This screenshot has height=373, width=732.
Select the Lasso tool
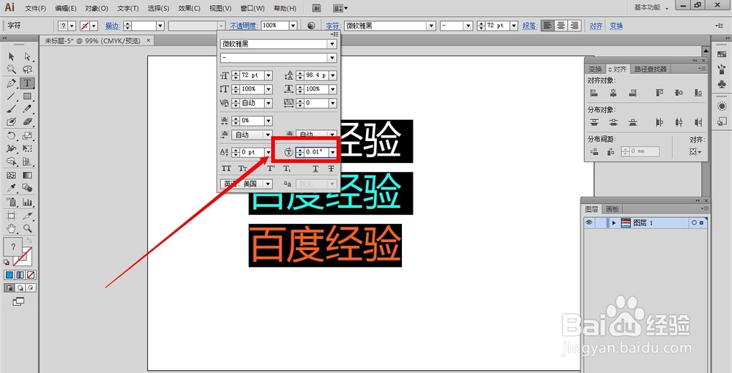[x=28, y=69]
